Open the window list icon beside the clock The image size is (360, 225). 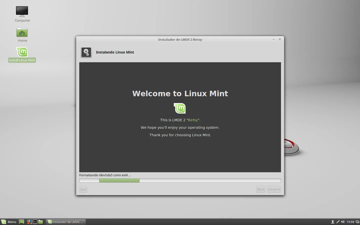pyautogui.click(x=357, y=222)
